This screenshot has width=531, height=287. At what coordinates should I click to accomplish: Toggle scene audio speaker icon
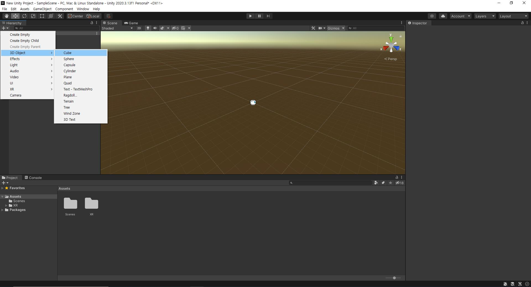coord(155,28)
